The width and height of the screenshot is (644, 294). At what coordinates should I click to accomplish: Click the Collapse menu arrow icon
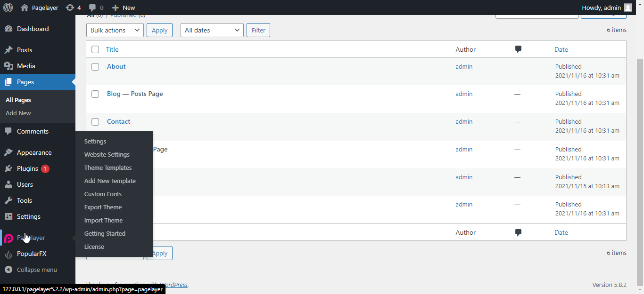(x=8, y=270)
